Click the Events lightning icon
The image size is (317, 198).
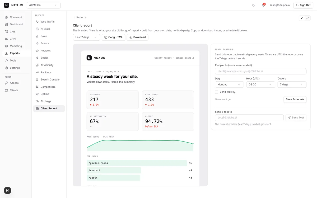pyautogui.click(x=37, y=43)
